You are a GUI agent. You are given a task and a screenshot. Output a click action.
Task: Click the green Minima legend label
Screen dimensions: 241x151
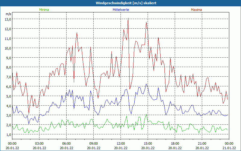tap(44, 10)
